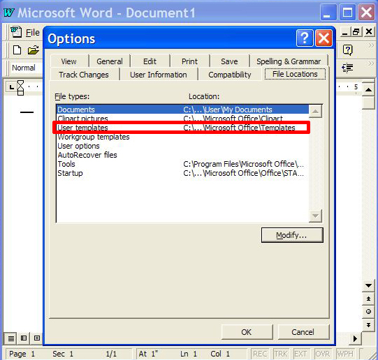Switch to Print Layout view icon

[x=37, y=338]
